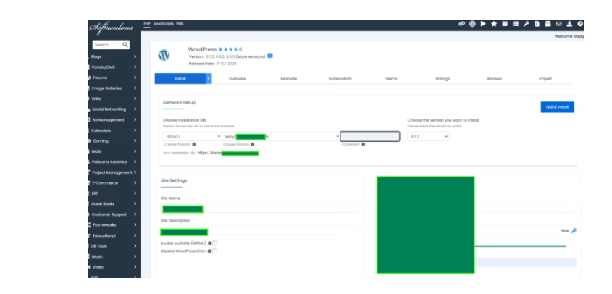This screenshot has height=294, width=612.
Task: Click the info icon beside Disable WordPress Cron
Action: pyautogui.click(x=209, y=251)
